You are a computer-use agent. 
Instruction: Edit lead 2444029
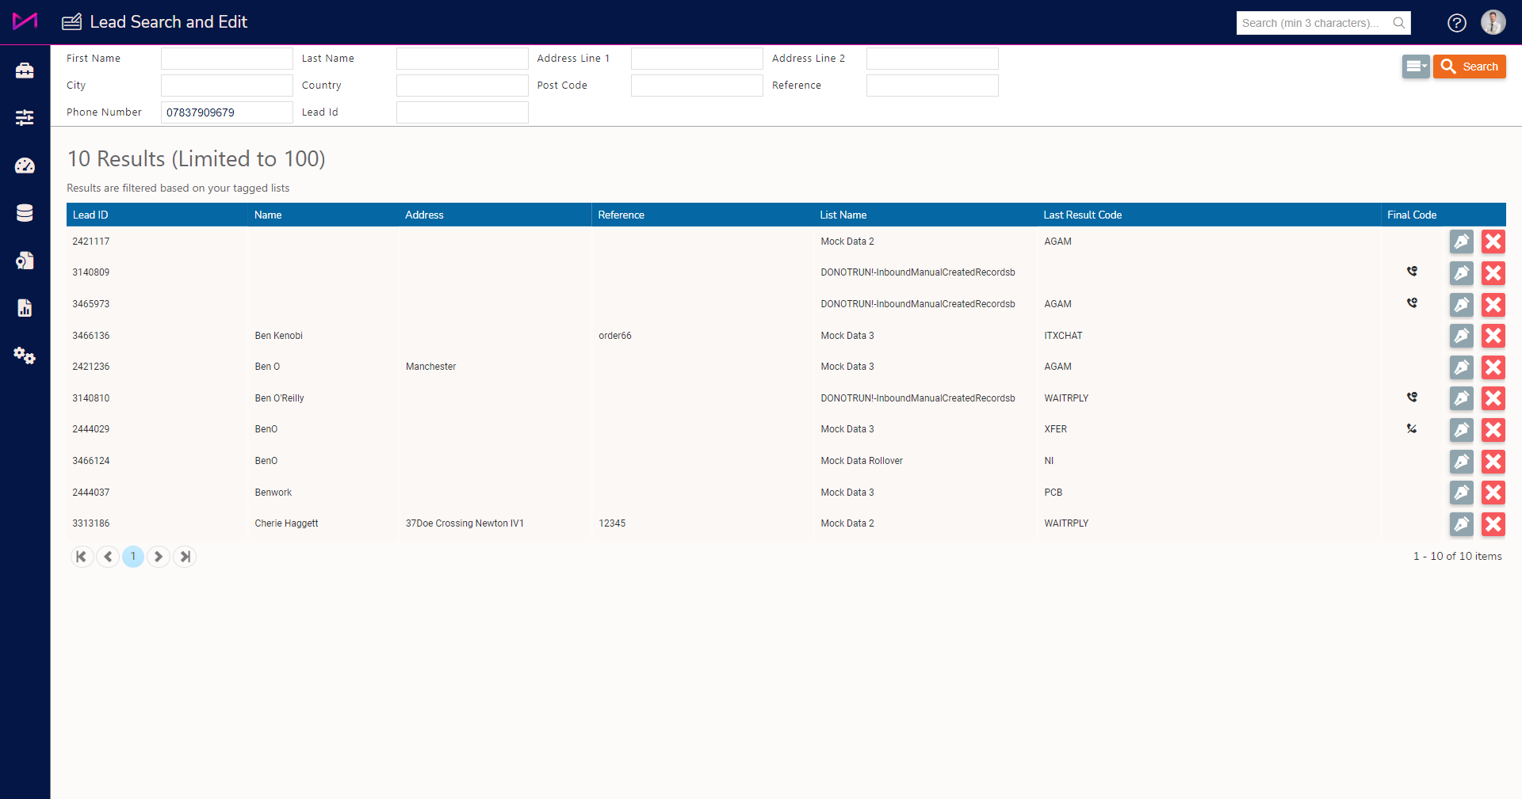1462,430
